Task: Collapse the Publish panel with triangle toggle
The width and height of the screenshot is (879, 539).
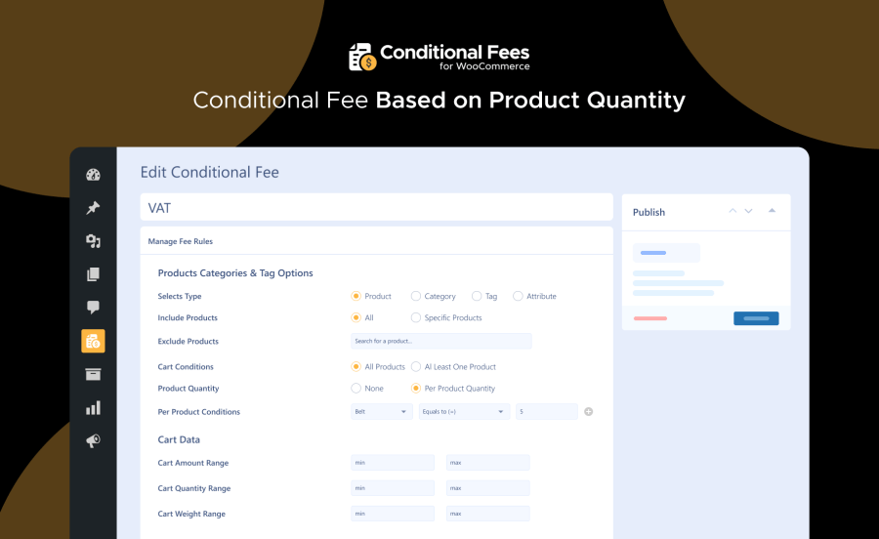Action: tap(772, 211)
